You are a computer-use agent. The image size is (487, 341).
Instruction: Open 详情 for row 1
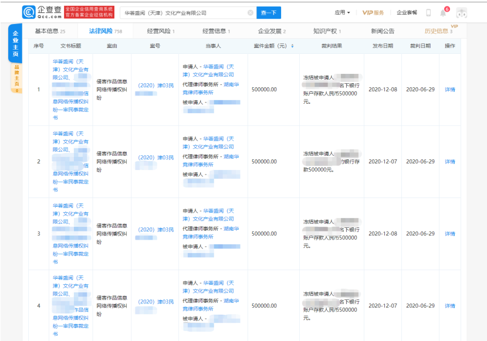pos(449,90)
